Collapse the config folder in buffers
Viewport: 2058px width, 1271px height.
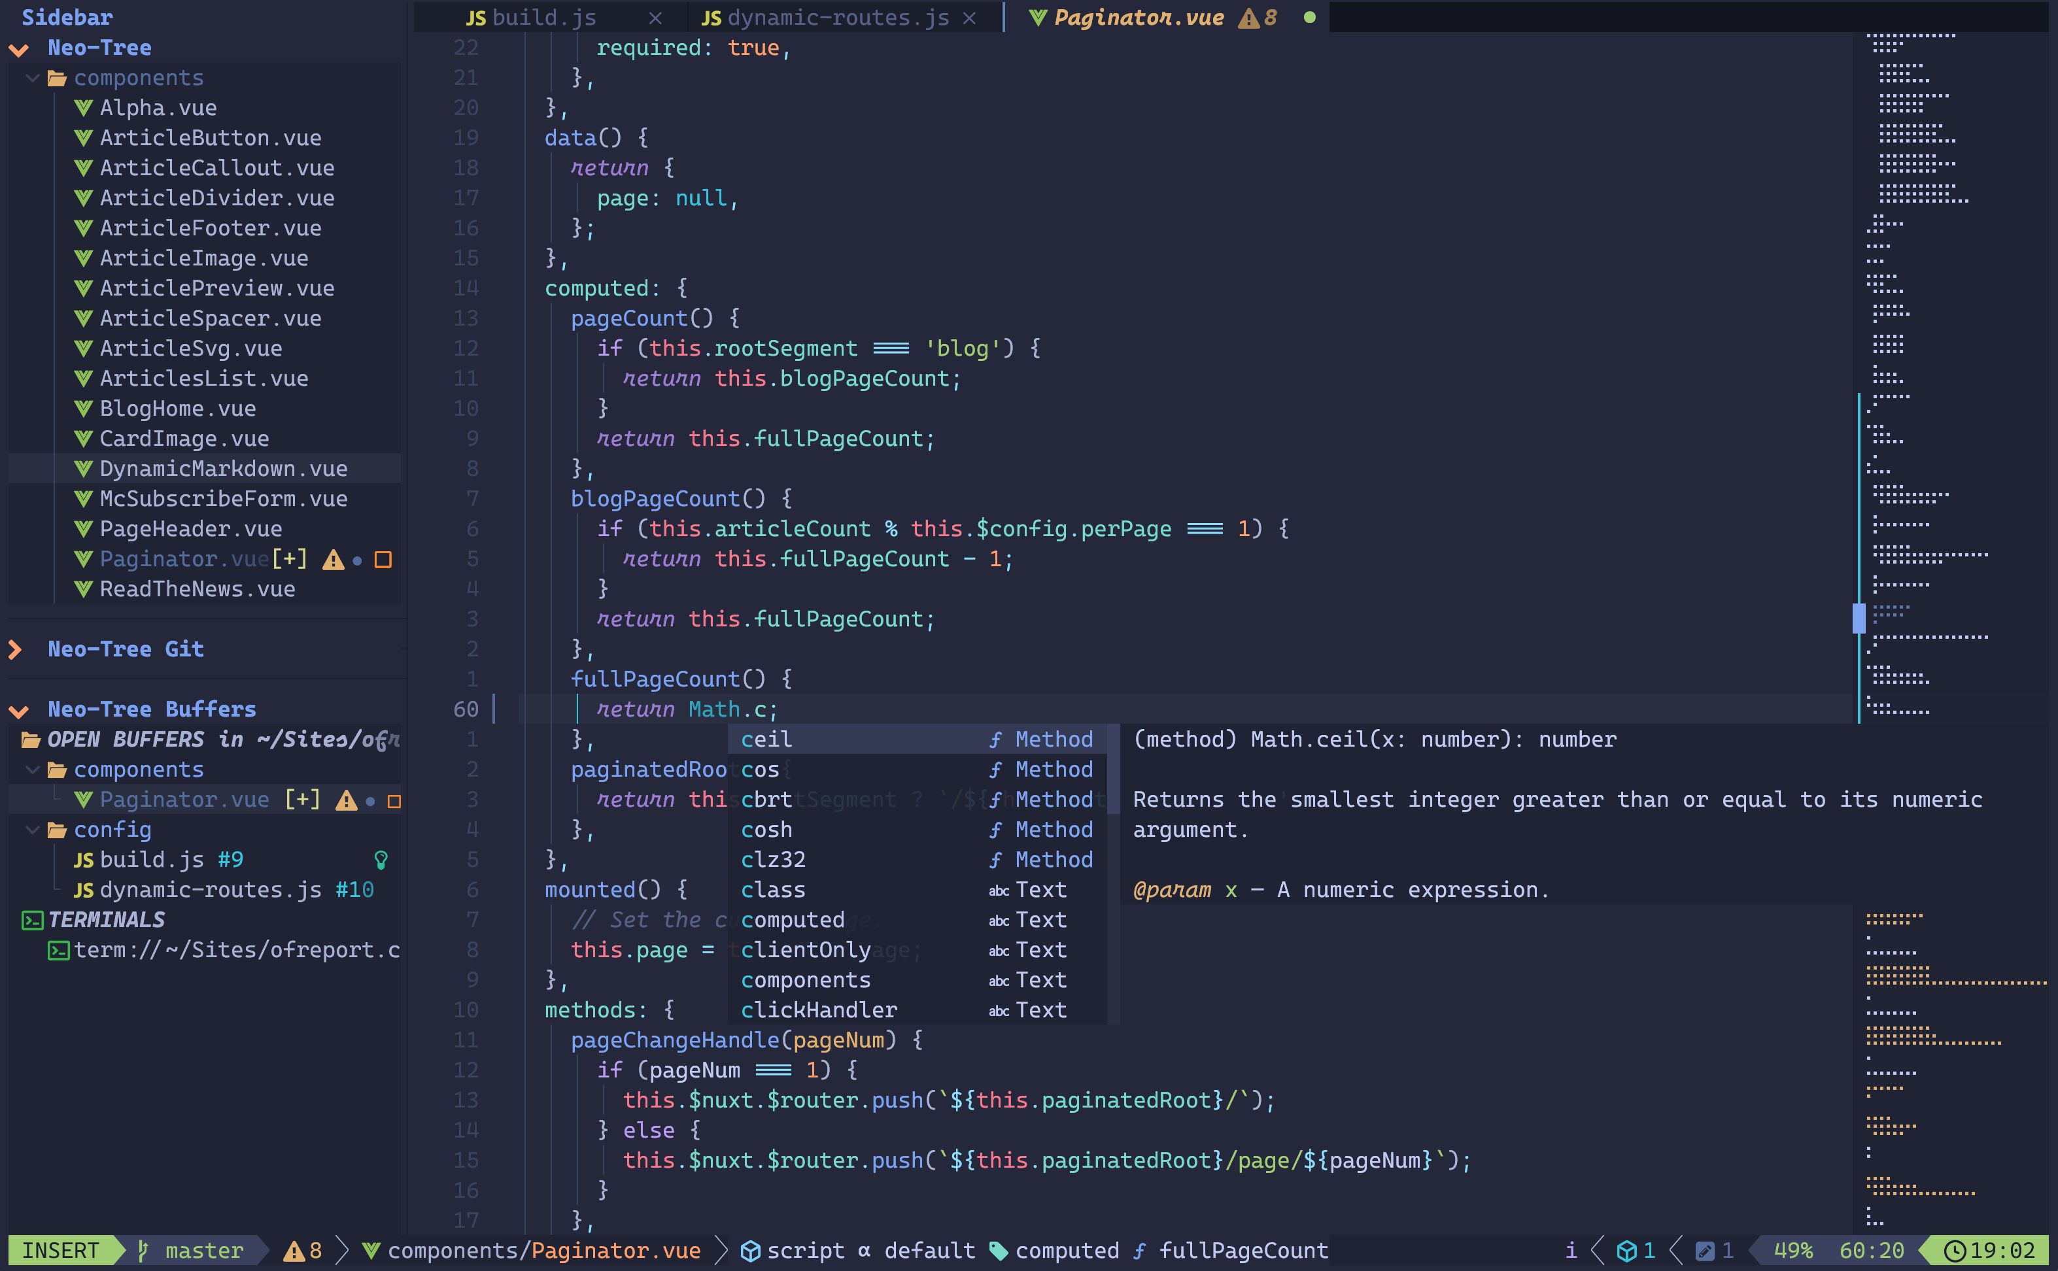tap(33, 830)
